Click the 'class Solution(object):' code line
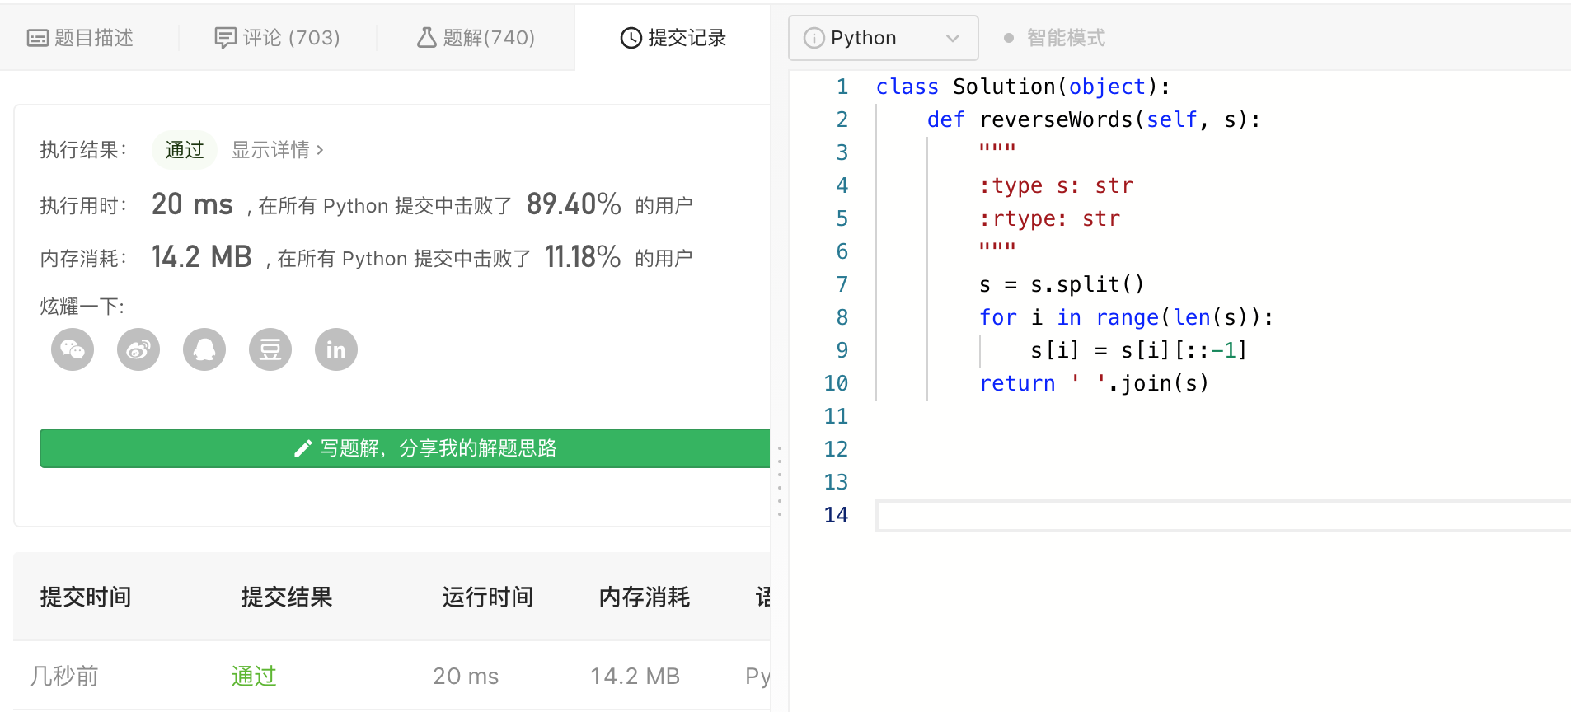 (x=1023, y=87)
